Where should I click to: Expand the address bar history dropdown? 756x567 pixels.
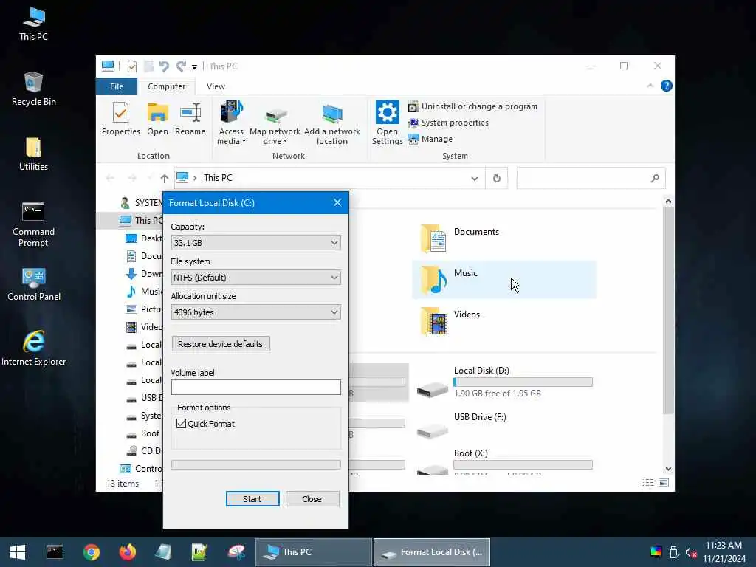(475, 179)
